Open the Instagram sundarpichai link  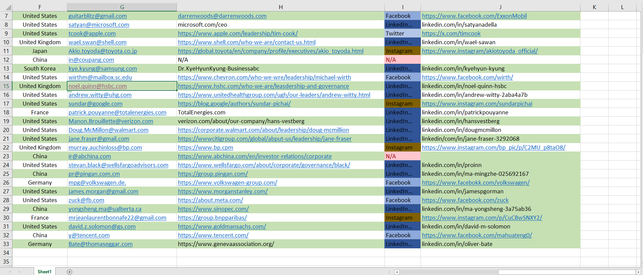pyautogui.click(x=477, y=104)
